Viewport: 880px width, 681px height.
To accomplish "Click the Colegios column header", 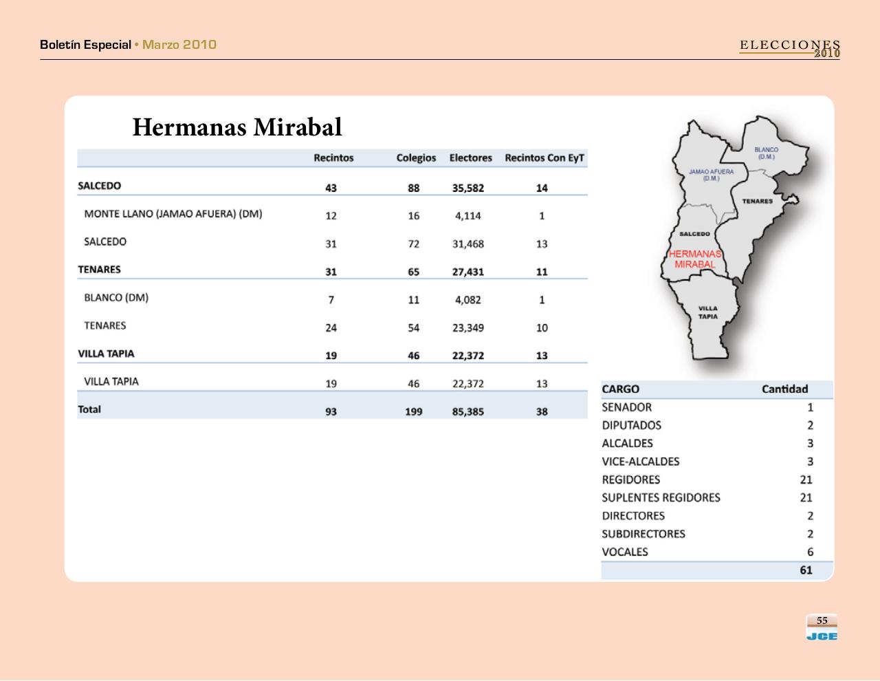I will click(416, 158).
